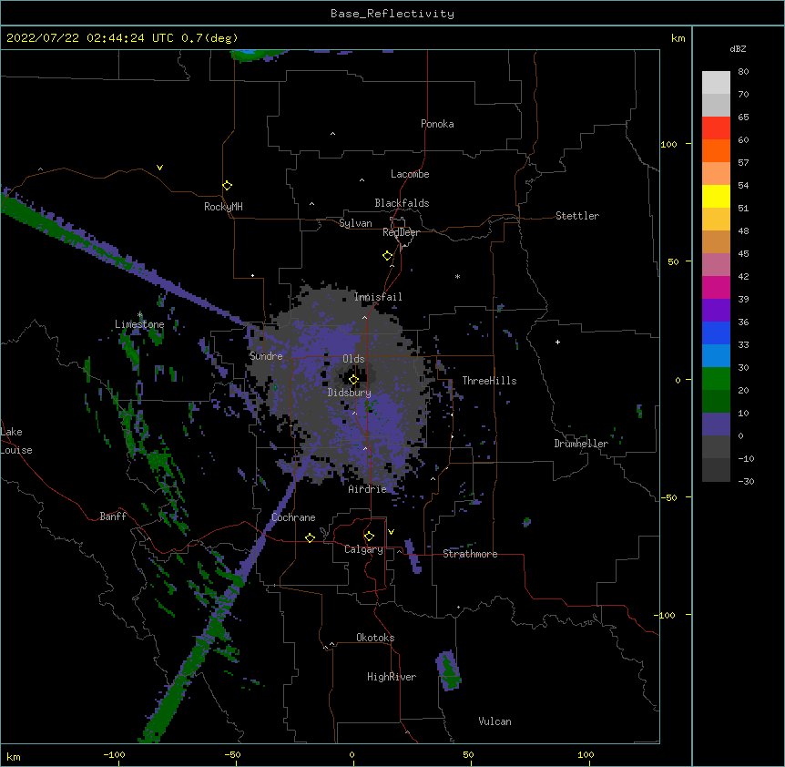Pick the orange 57-60 dBZ legend swatch
The width and height of the screenshot is (785, 767).
(x=716, y=150)
